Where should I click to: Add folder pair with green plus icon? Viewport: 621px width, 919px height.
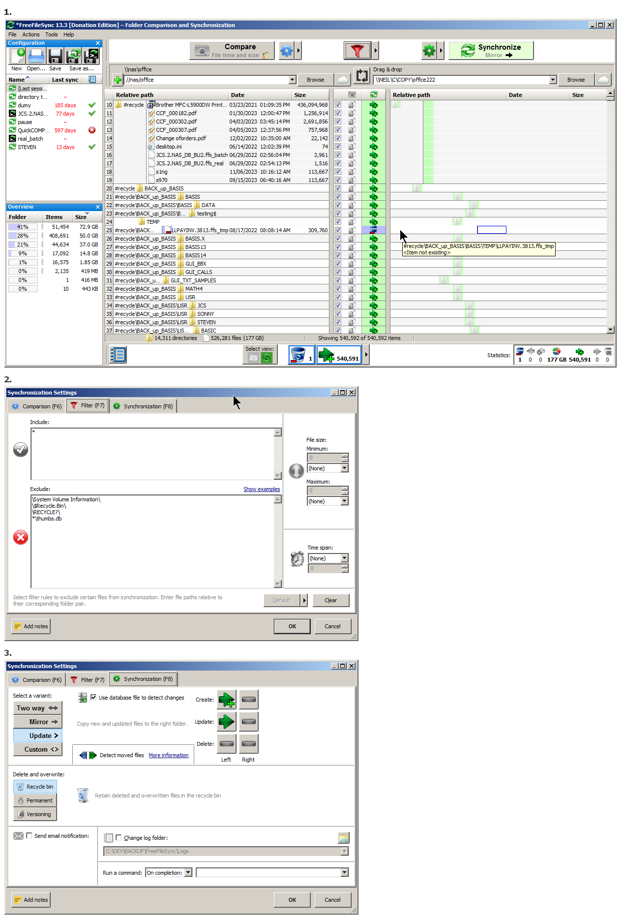118,80
